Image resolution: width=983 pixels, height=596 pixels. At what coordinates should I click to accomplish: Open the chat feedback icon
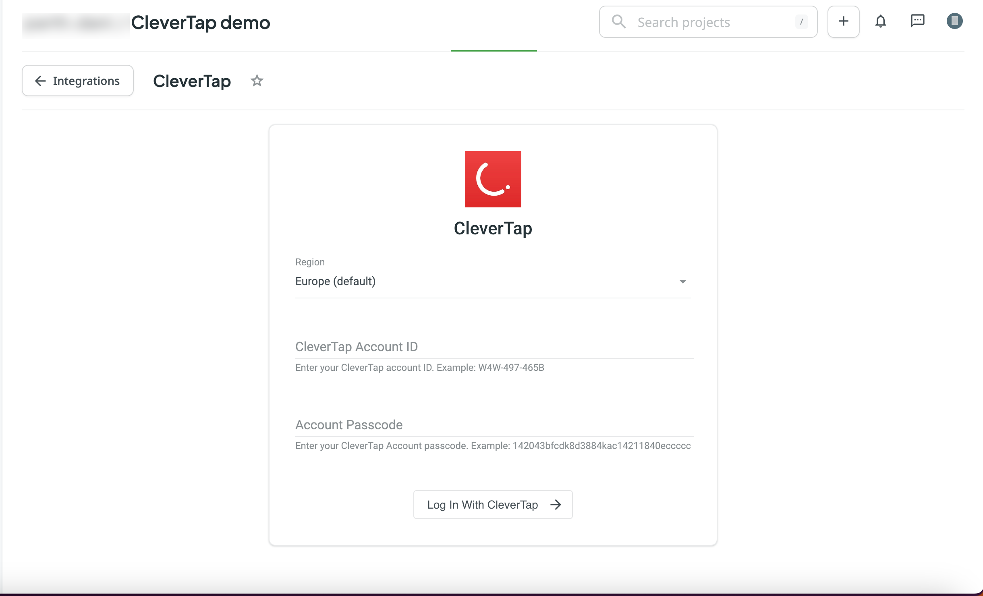point(918,21)
